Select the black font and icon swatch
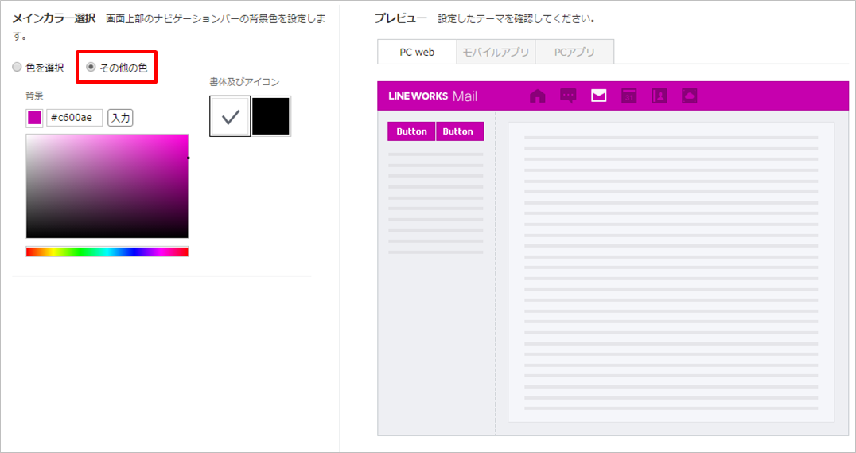This screenshot has width=856, height=453. tap(271, 116)
